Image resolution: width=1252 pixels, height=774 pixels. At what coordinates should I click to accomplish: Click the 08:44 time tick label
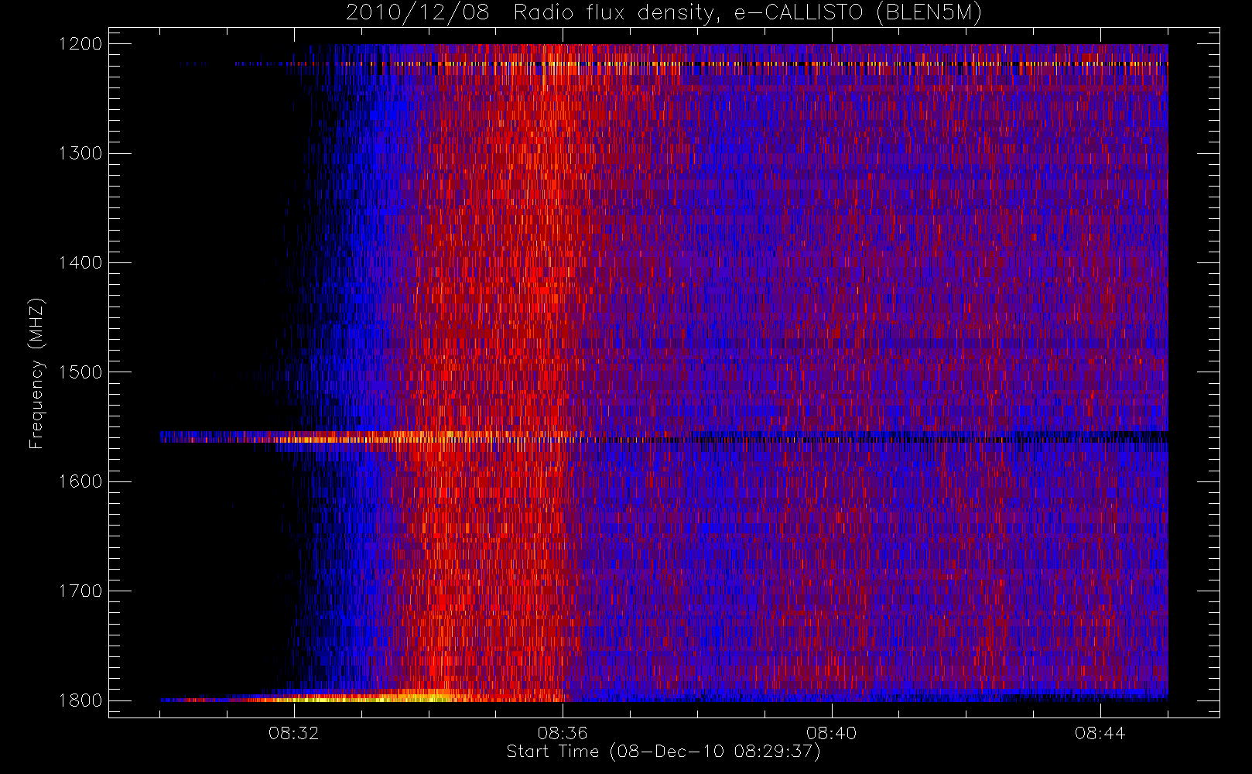(1100, 733)
